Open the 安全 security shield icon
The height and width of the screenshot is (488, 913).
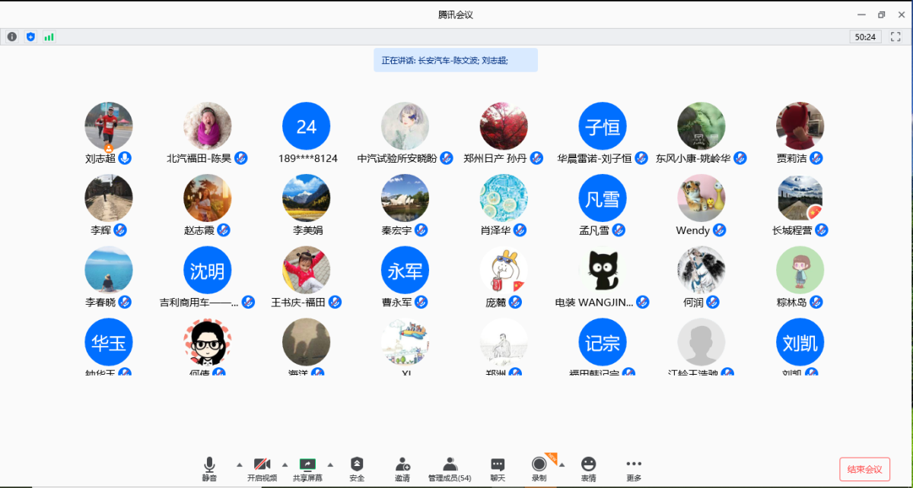pyautogui.click(x=357, y=464)
